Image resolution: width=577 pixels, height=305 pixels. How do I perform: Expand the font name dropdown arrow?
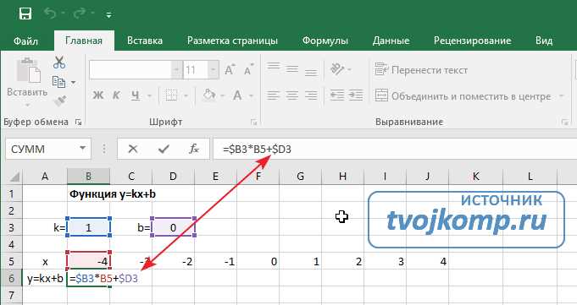pyautogui.click(x=176, y=70)
